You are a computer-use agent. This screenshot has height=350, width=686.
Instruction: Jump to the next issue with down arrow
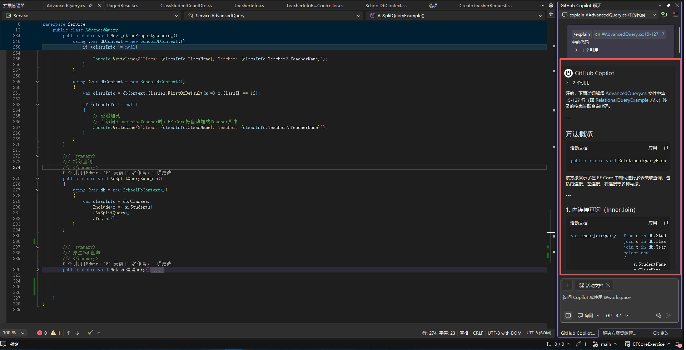tap(77, 333)
